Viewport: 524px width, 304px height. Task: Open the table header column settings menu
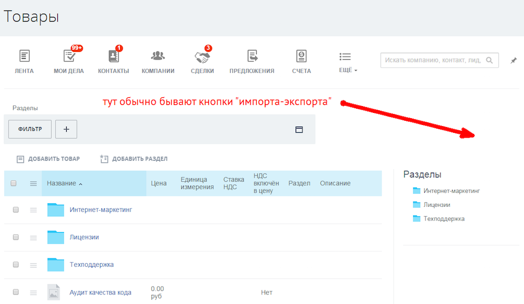click(34, 183)
